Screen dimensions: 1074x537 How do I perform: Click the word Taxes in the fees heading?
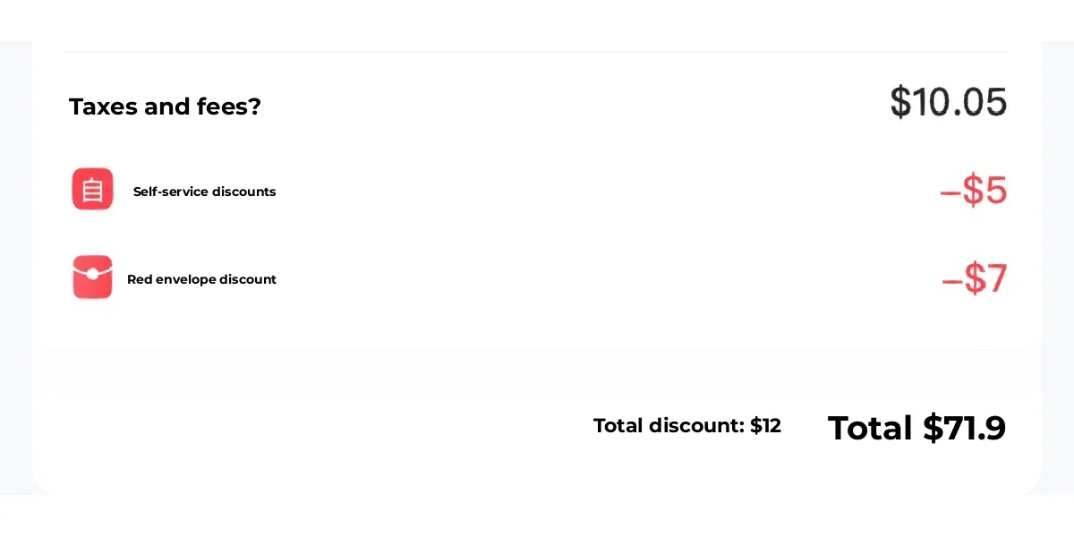tap(103, 107)
